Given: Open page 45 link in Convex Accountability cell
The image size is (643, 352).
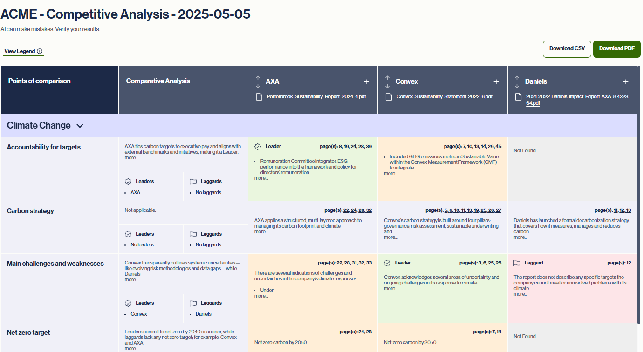Looking at the screenshot, I should [499, 146].
